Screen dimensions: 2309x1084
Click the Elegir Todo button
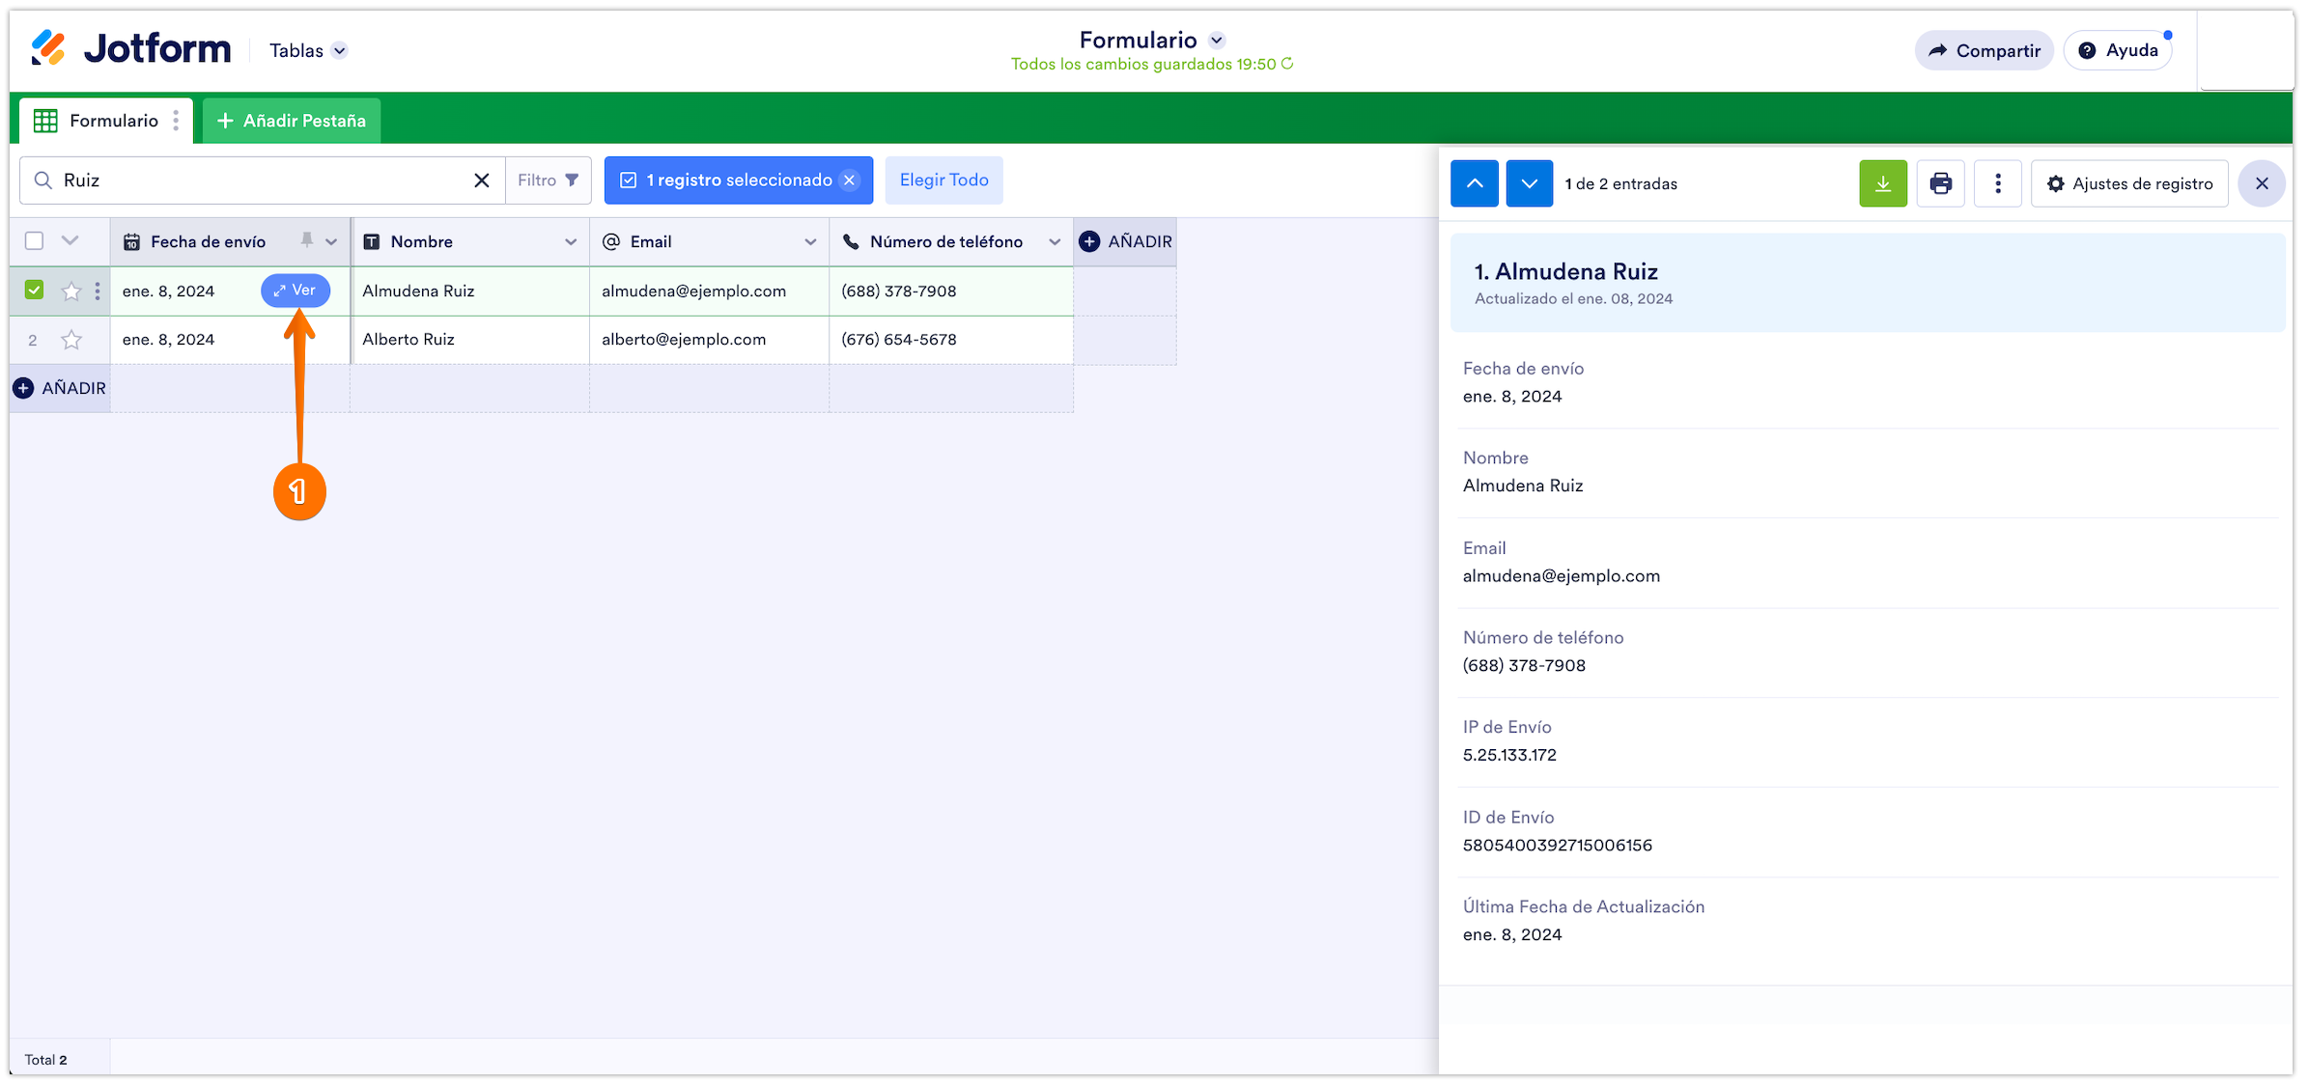point(943,181)
